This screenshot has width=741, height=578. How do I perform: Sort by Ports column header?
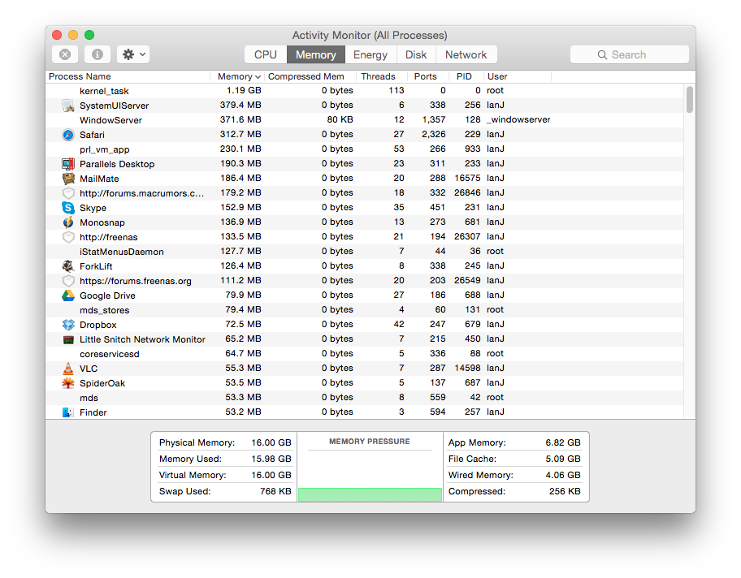pyautogui.click(x=427, y=76)
